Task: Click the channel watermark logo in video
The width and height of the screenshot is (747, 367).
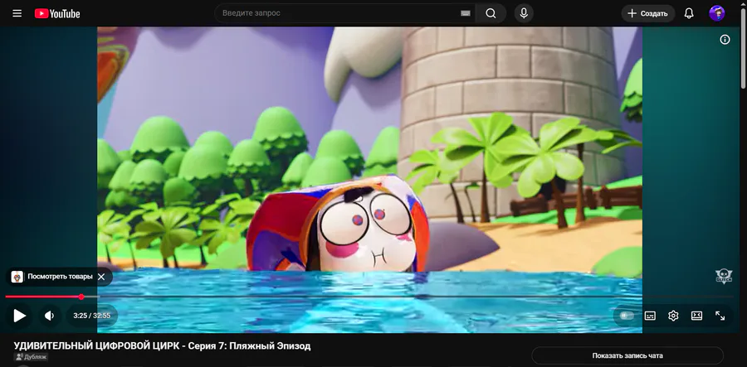Action: coord(724,276)
